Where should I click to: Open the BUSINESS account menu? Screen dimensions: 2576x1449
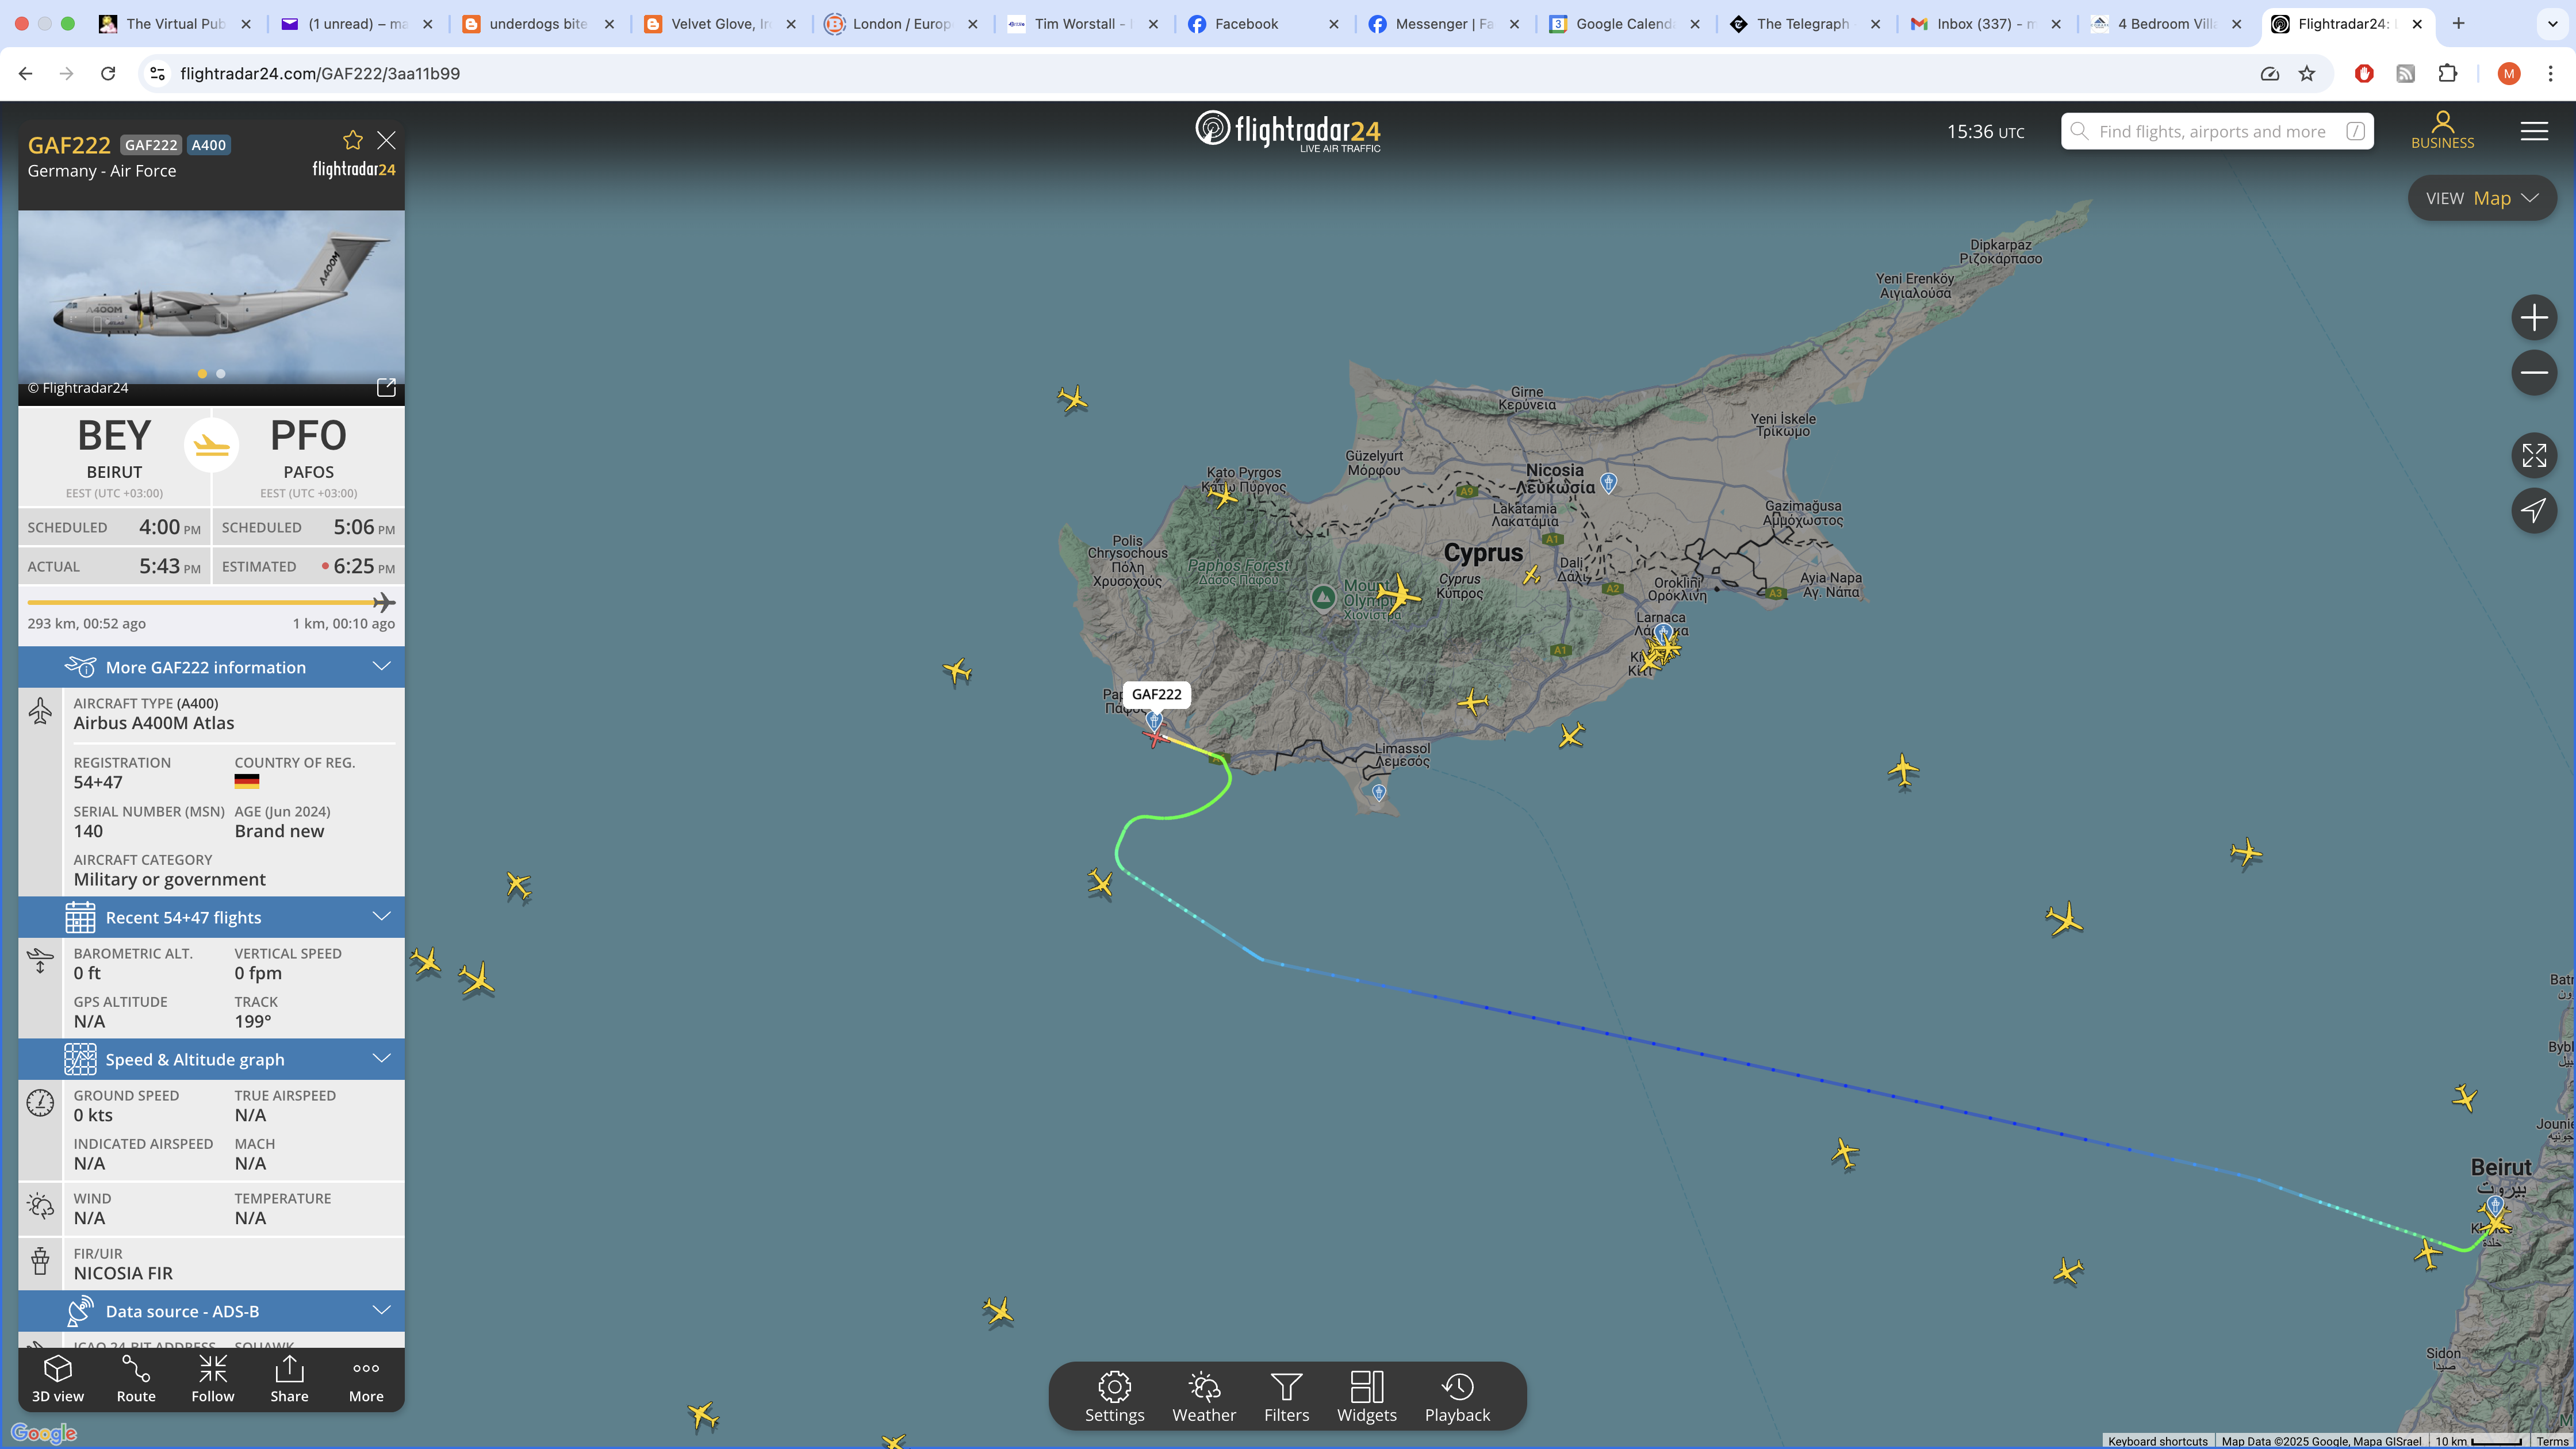tap(2442, 131)
